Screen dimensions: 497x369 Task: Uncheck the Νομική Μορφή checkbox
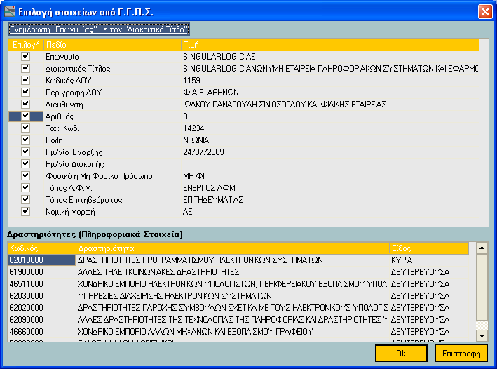pos(26,211)
